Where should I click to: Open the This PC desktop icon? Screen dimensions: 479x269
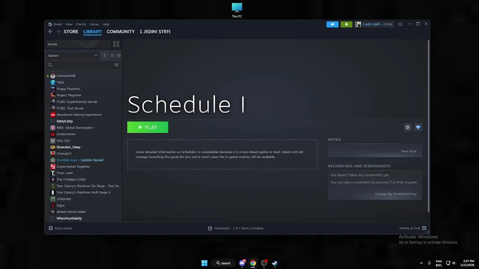237,10
